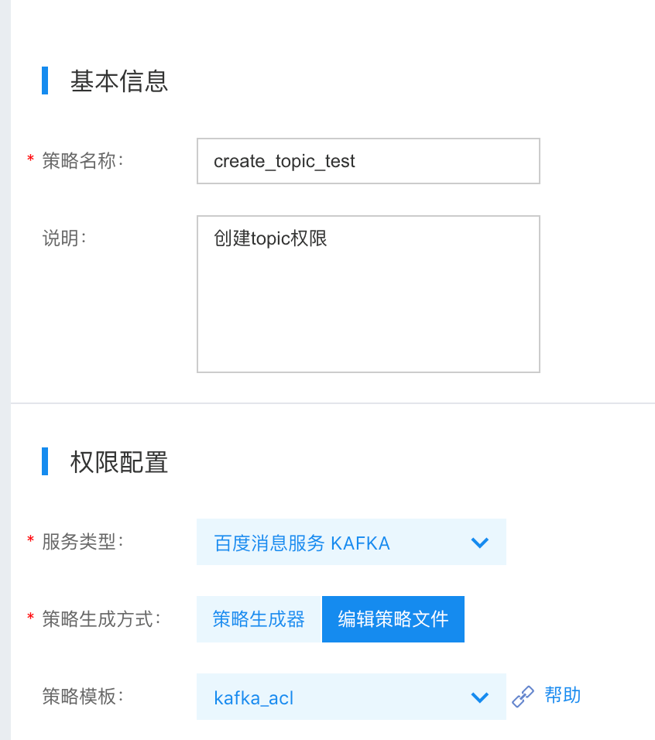Switch to 编辑策略文件 mode
This screenshot has height=740, width=655.
coord(393,619)
